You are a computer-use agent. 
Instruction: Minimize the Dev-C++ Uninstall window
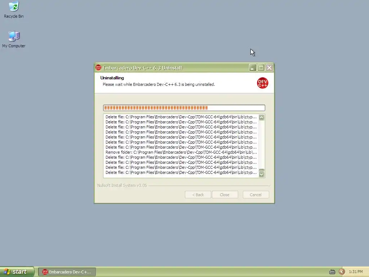click(253, 68)
